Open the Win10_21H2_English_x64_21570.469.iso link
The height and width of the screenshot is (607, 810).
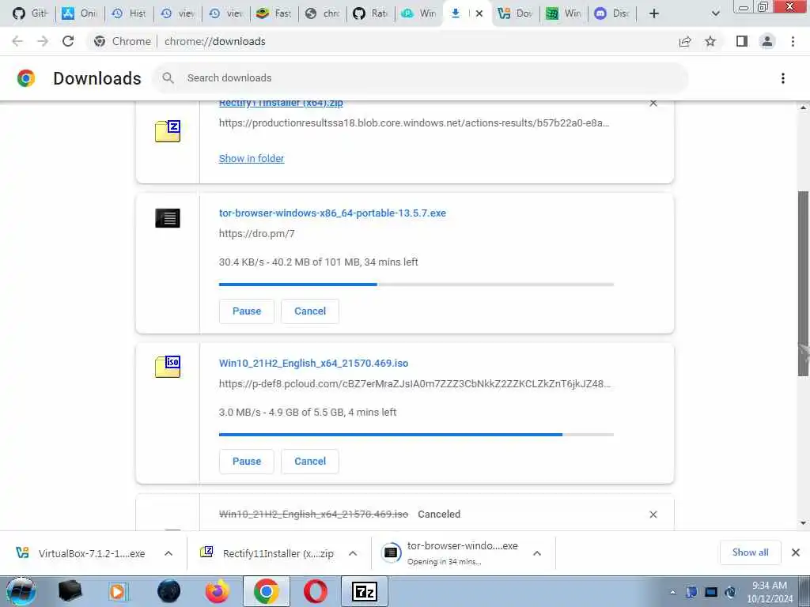pos(313,363)
